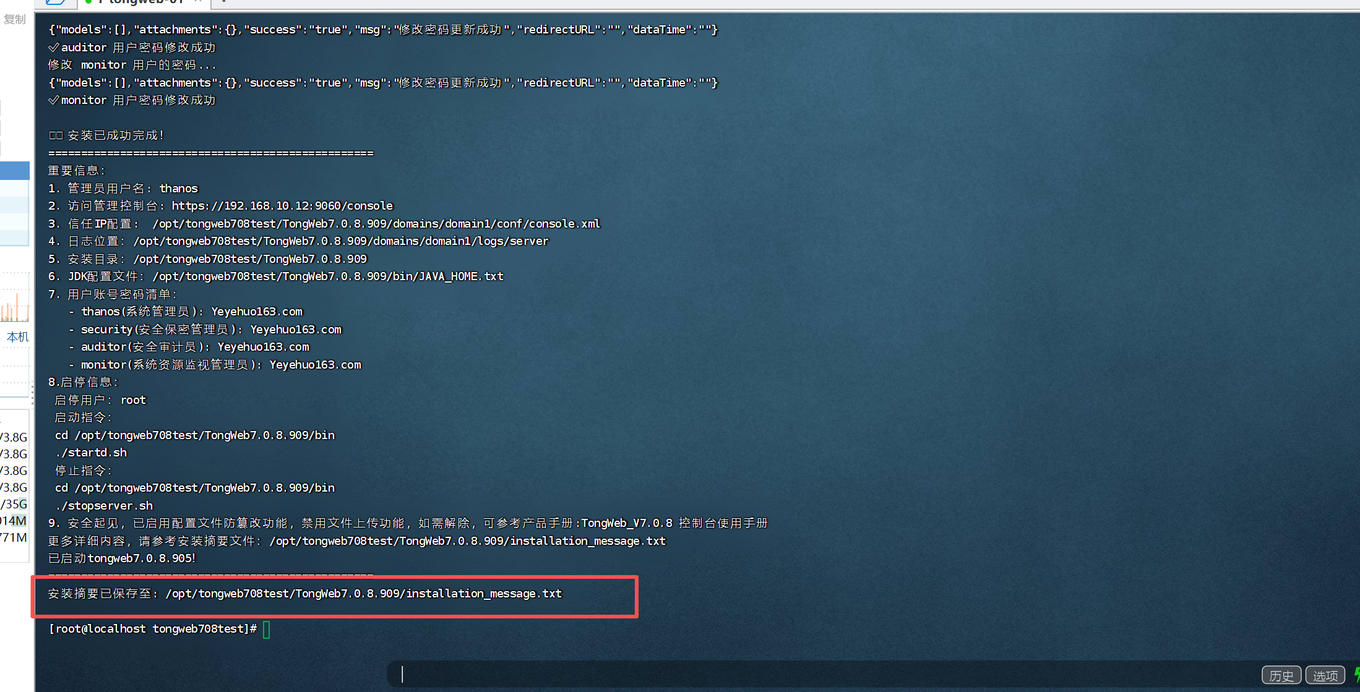Click the '5. 安装目录' install directory line
This screenshot has width=1360, height=692.
pos(208,259)
